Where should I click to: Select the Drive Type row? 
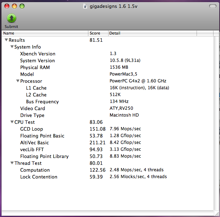[107, 115]
